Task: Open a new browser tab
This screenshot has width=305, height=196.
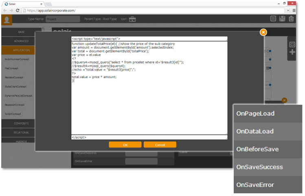Action: (48, 4)
